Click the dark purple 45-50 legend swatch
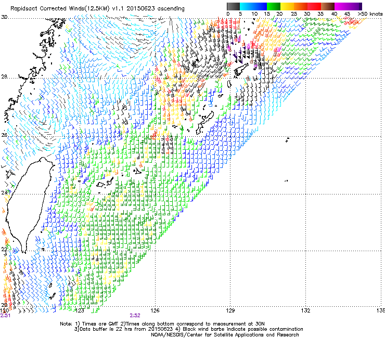The width and height of the screenshot is (385, 338). click(x=355, y=6)
